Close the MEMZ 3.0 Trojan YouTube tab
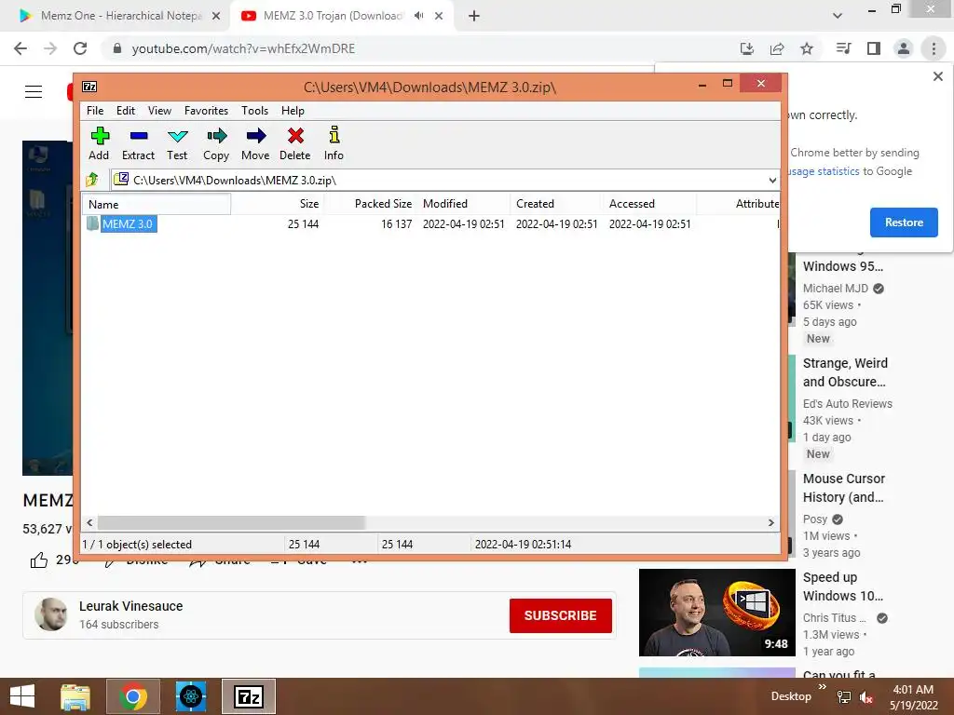Screen dimensions: 954x715 click(439, 16)
